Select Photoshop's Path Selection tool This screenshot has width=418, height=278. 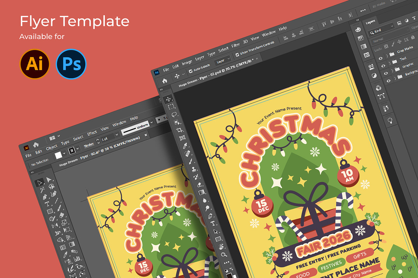(x=216, y=231)
